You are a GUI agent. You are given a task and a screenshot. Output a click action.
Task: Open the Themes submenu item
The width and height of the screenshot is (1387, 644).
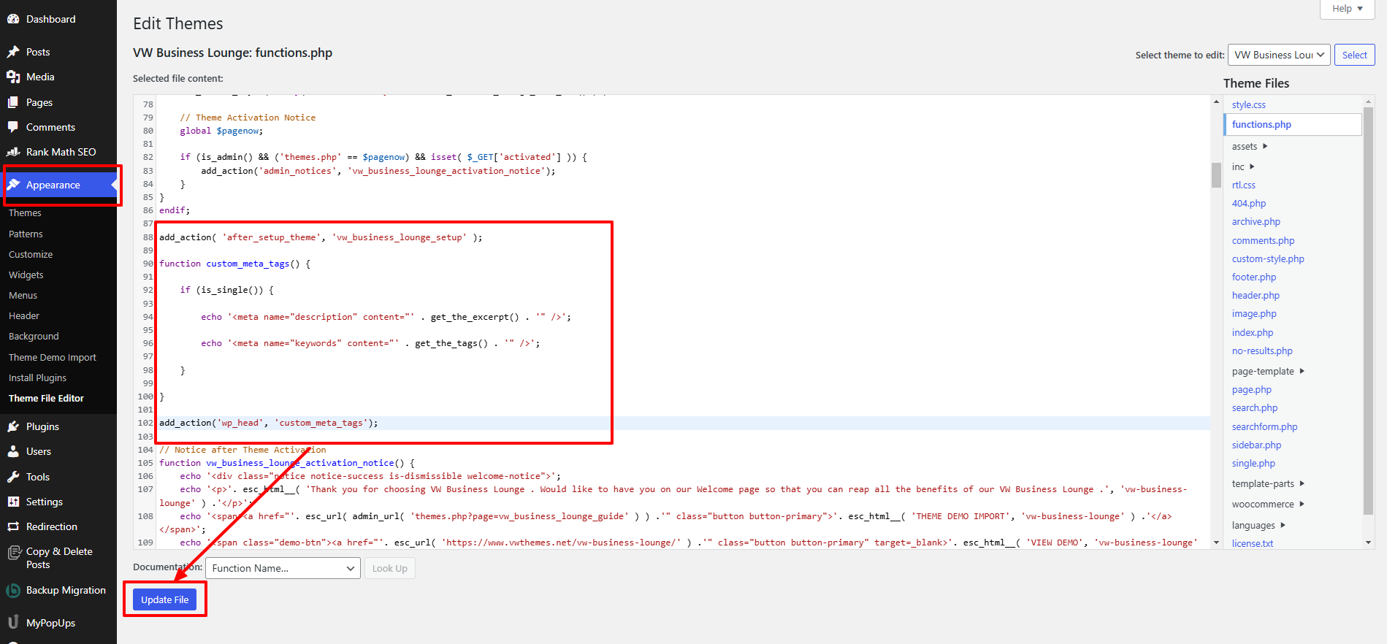(x=25, y=213)
